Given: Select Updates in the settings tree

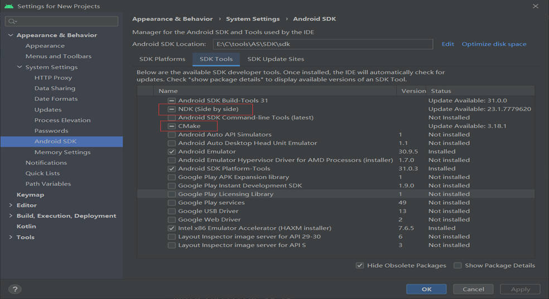Looking at the screenshot, I should tap(47, 109).
